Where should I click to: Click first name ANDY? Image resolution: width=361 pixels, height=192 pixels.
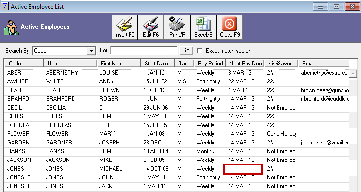(107, 81)
